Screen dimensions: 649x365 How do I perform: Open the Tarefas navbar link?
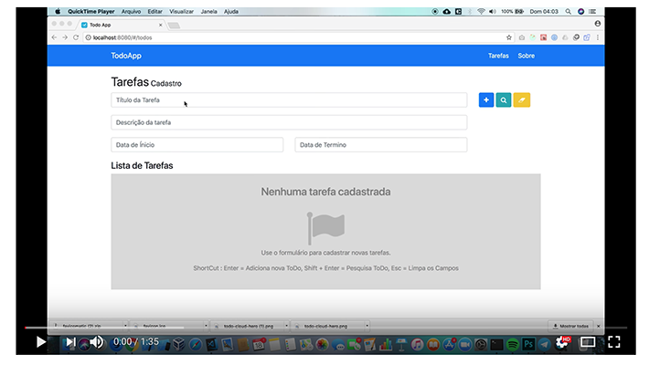(498, 56)
